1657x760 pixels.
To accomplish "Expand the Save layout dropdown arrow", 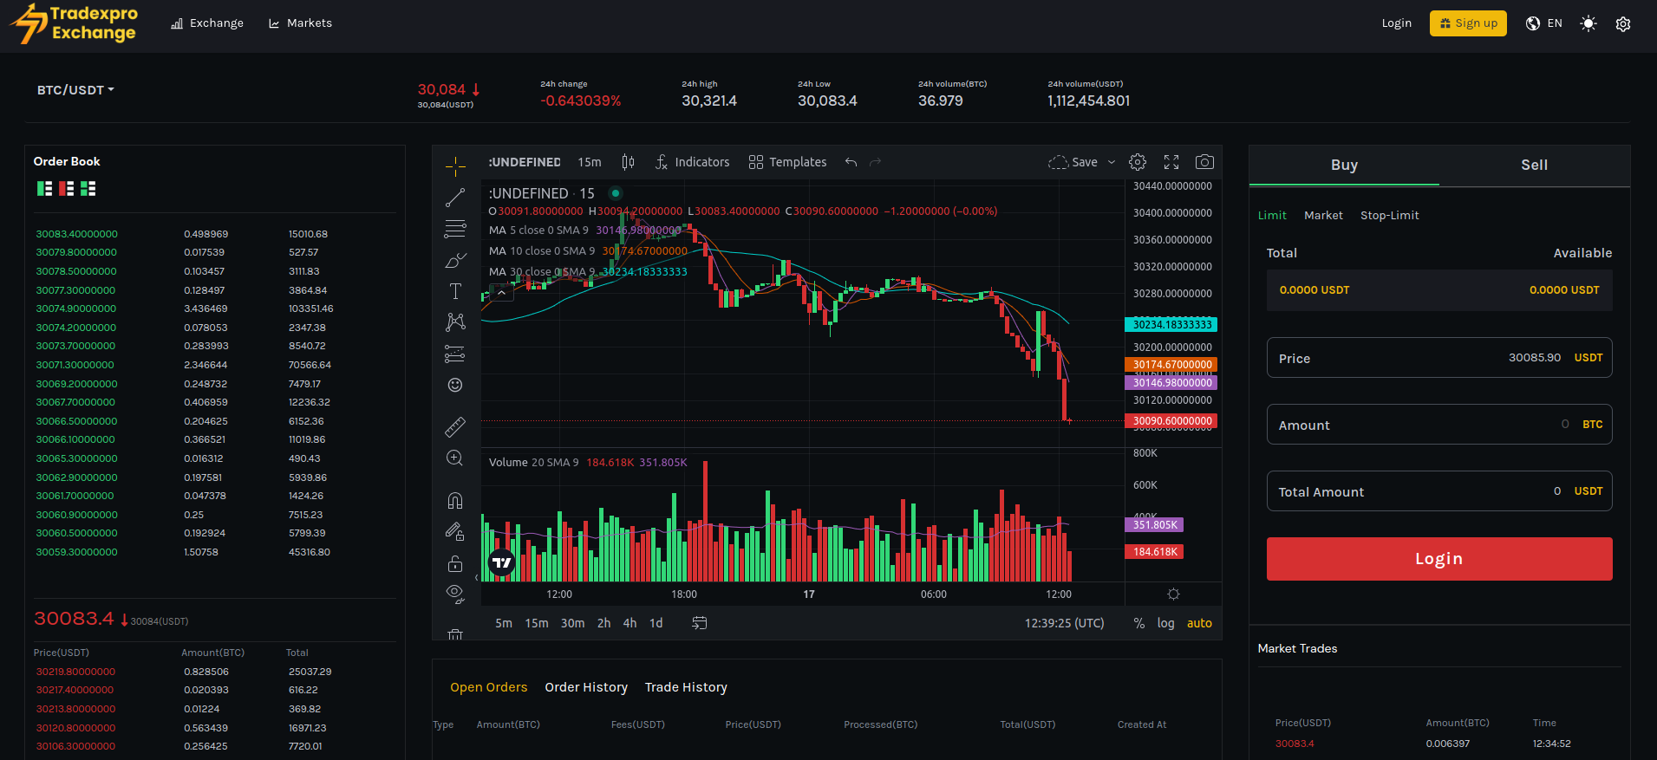I will 1112,162.
